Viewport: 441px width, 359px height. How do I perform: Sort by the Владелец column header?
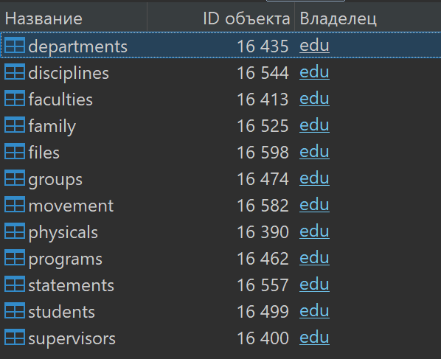click(x=367, y=18)
